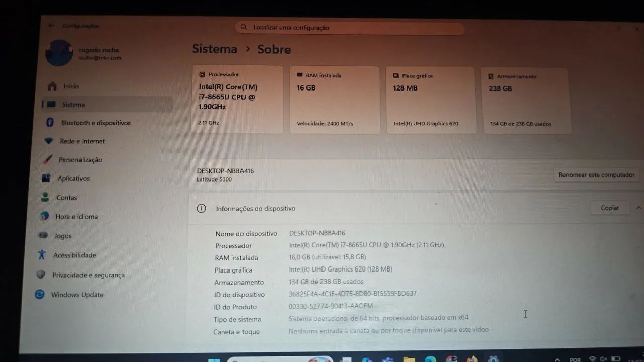Show hidden icons in the system tray
The width and height of the screenshot is (644, 362).
coord(557,359)
